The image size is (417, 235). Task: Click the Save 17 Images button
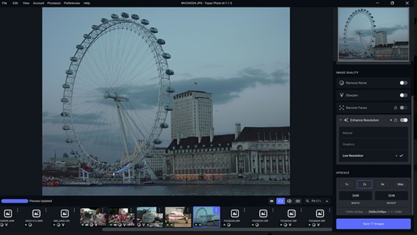(373, 224)
